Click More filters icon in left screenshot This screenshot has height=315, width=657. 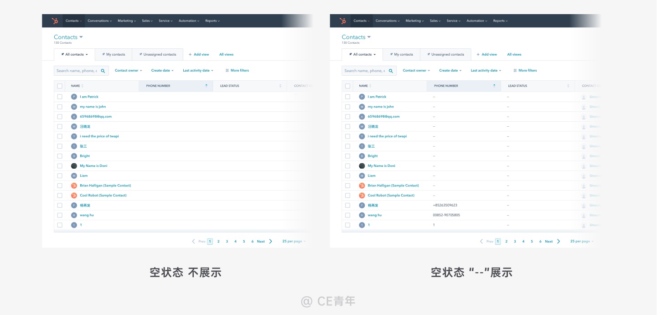(227, 71)
